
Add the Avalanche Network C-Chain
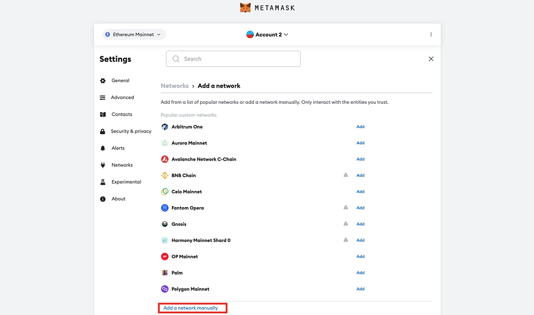[360, 159]
